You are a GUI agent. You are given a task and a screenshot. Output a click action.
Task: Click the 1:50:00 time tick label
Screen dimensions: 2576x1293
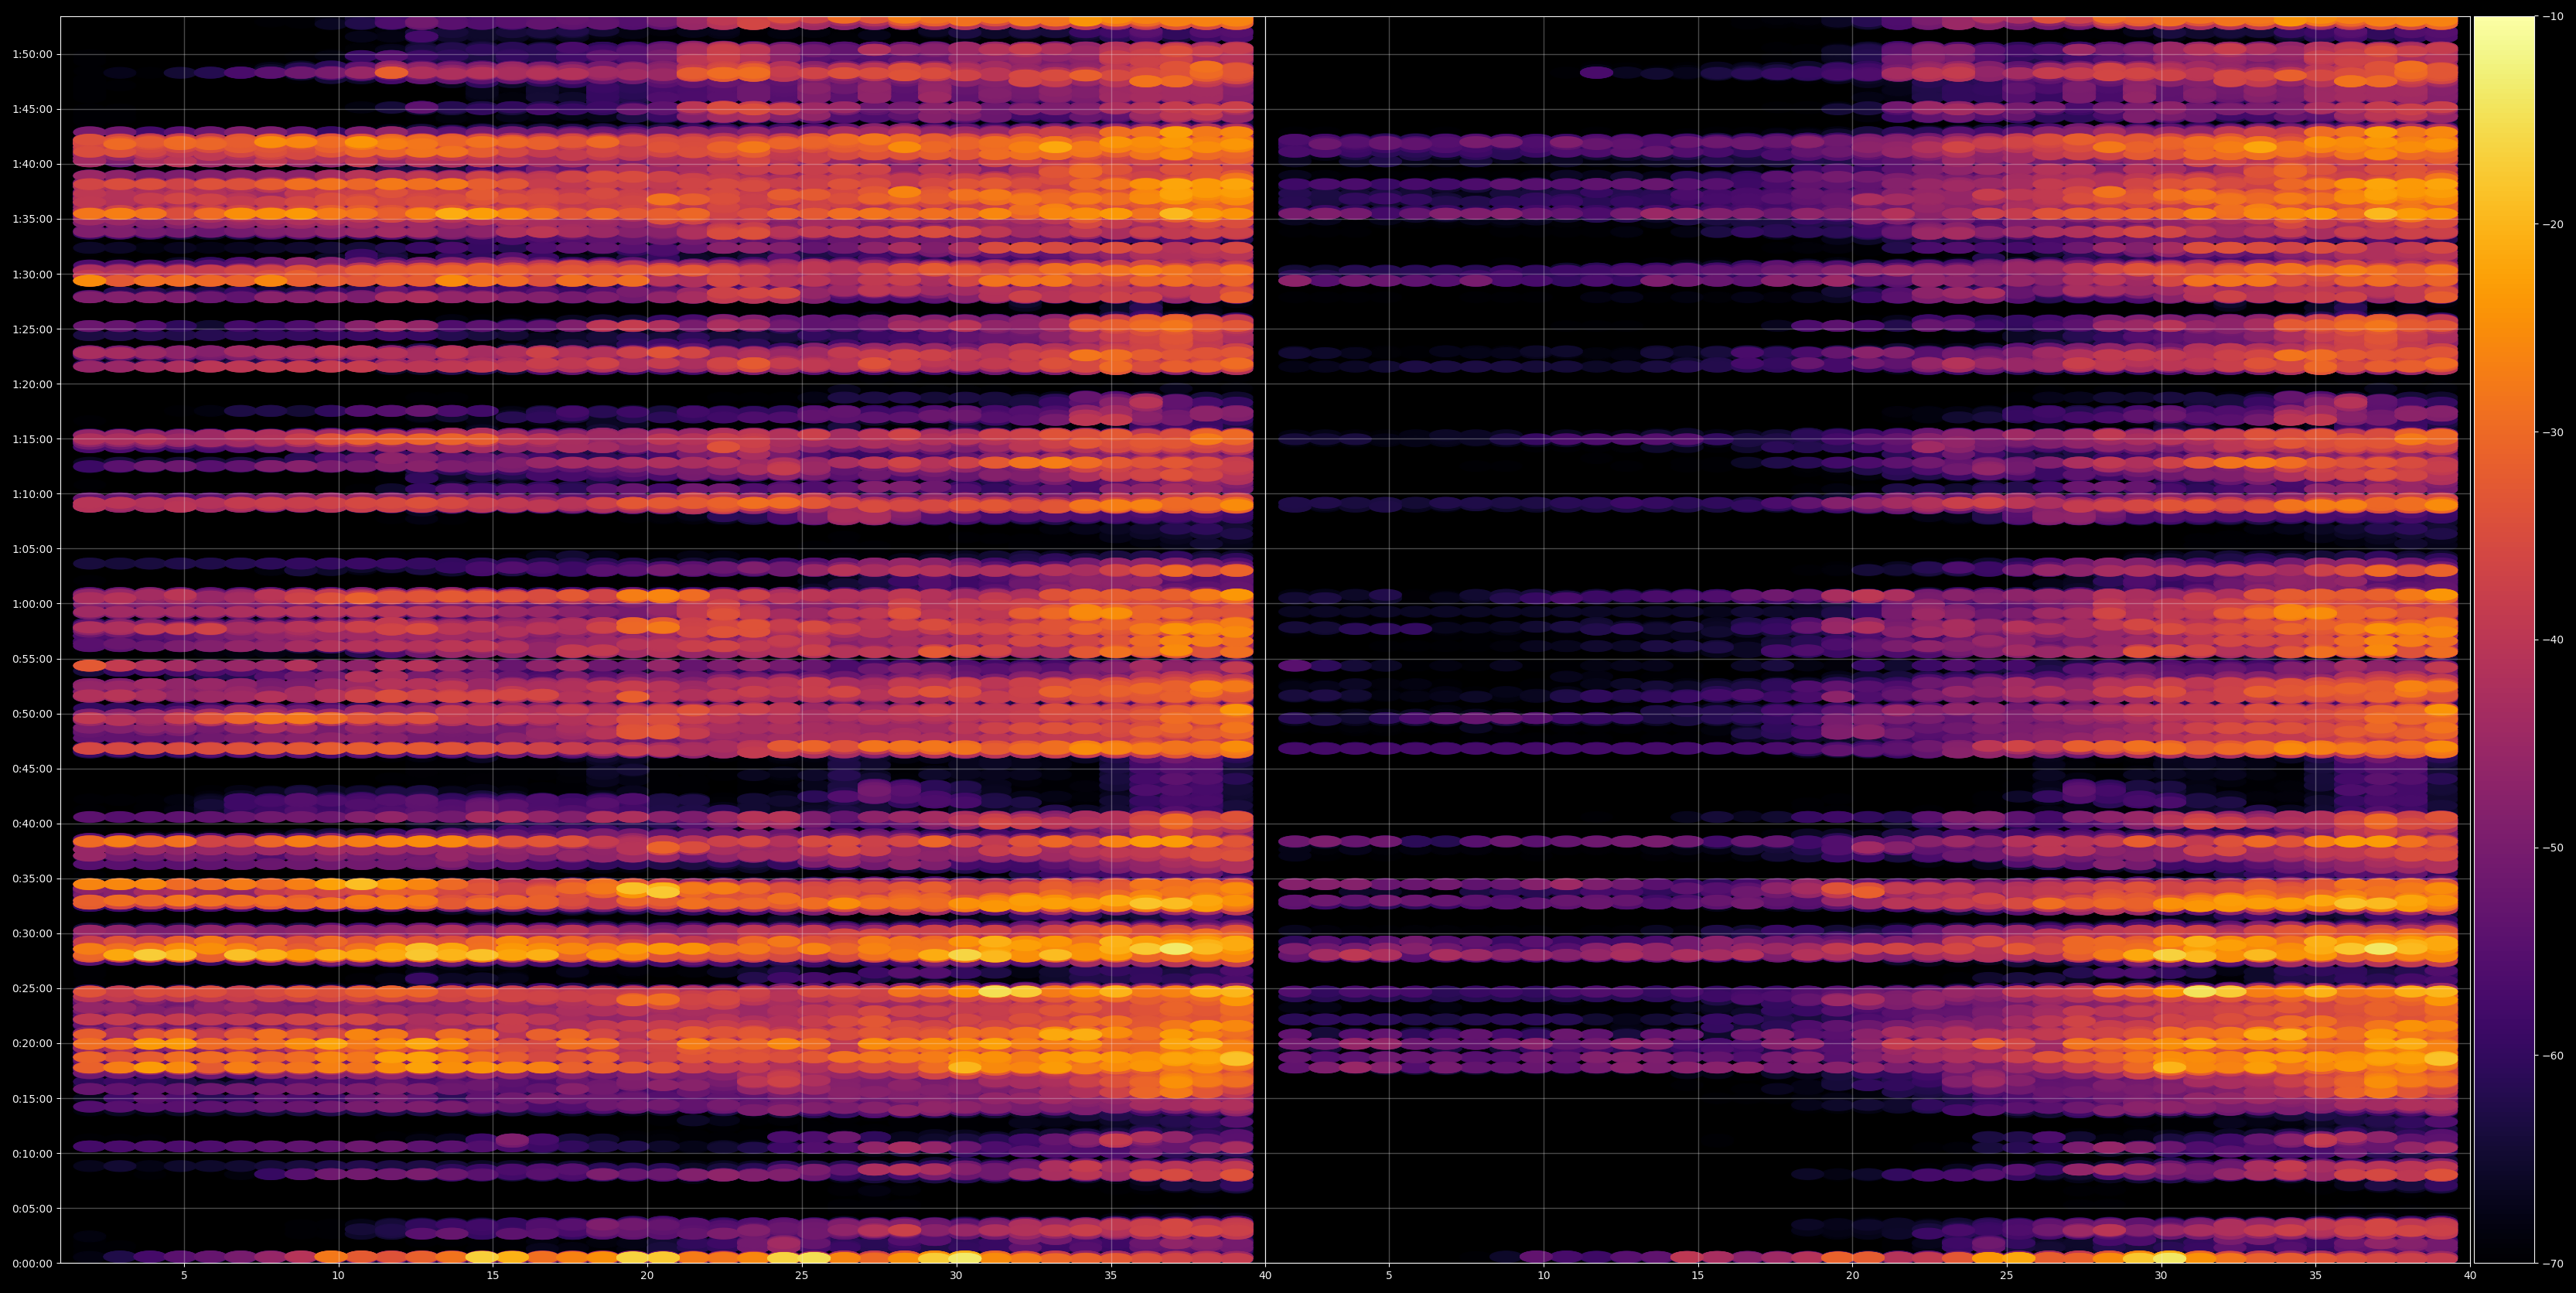[32, 54]
